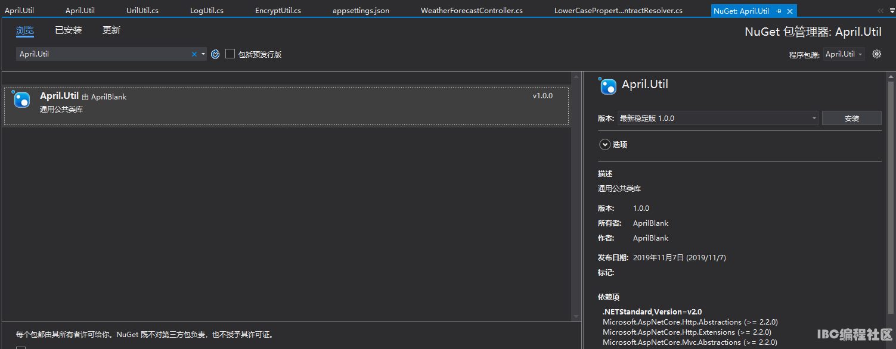896x349 pixels.
Task: Click the AprilBlank value beside 所有者
Action: pos(650,223)
